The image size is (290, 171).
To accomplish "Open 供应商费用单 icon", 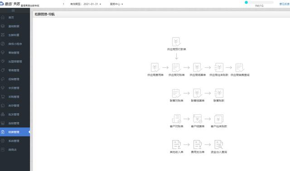I will coord(155,67).
